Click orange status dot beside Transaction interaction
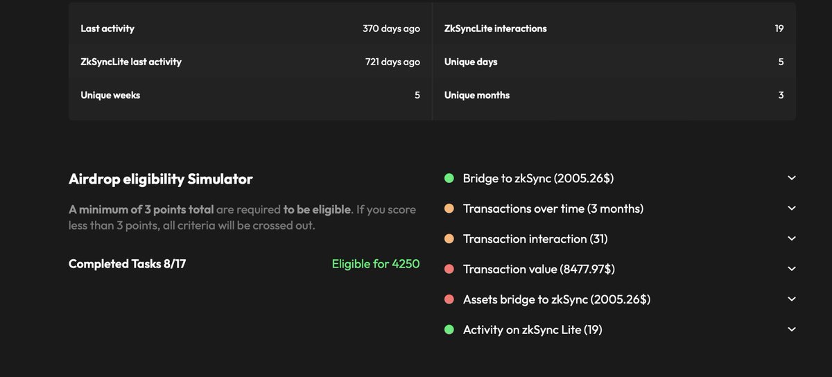832x377 pixels. point(449,239)
